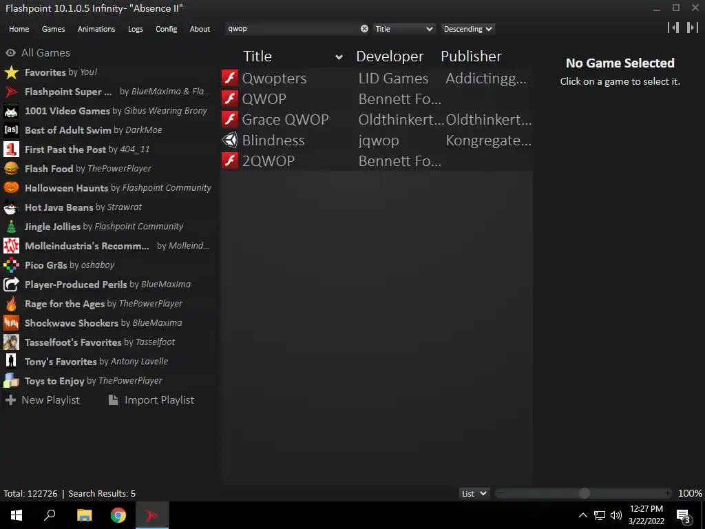705x529 pixels.
Task: Click the Flashpoint taskbar icon
Action: tap(152, 515)
